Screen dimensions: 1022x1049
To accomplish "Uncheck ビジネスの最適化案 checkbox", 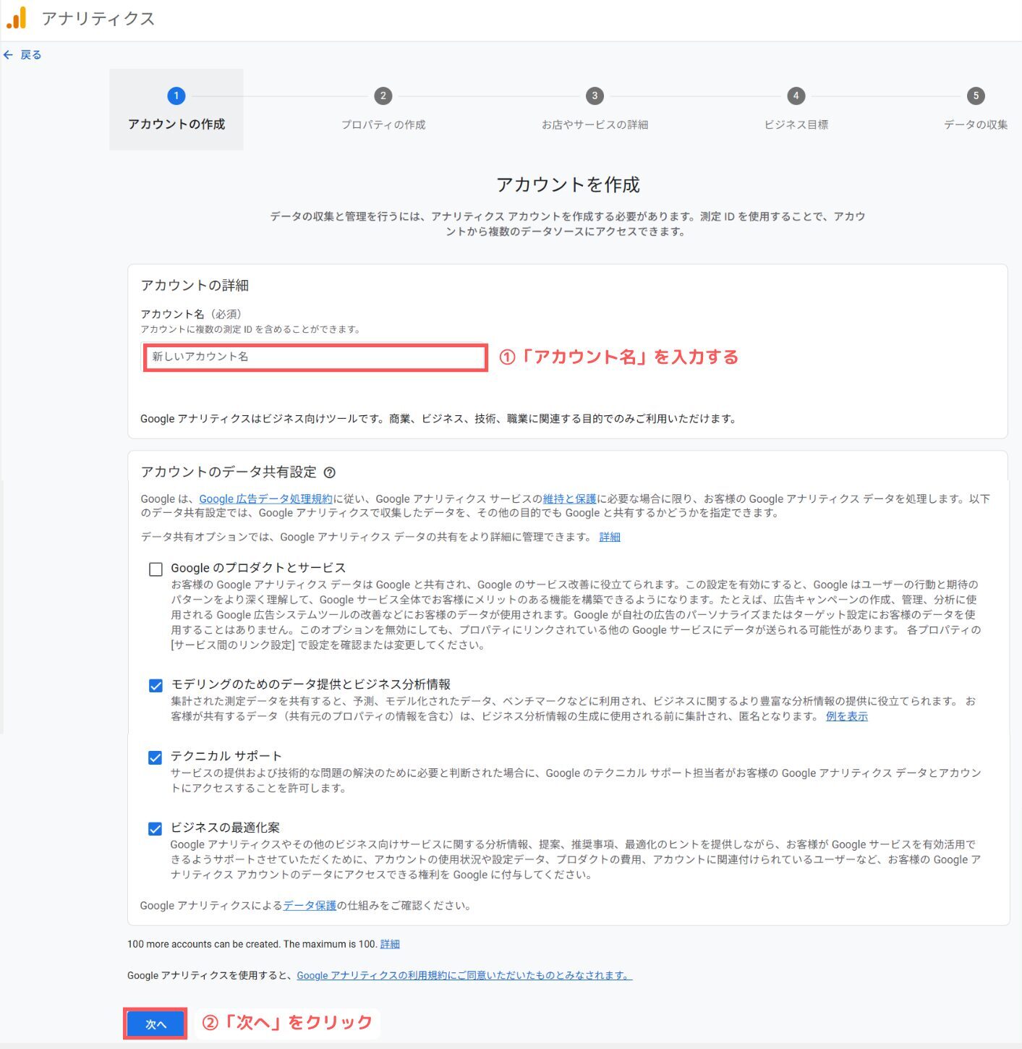I will [155, 829].
